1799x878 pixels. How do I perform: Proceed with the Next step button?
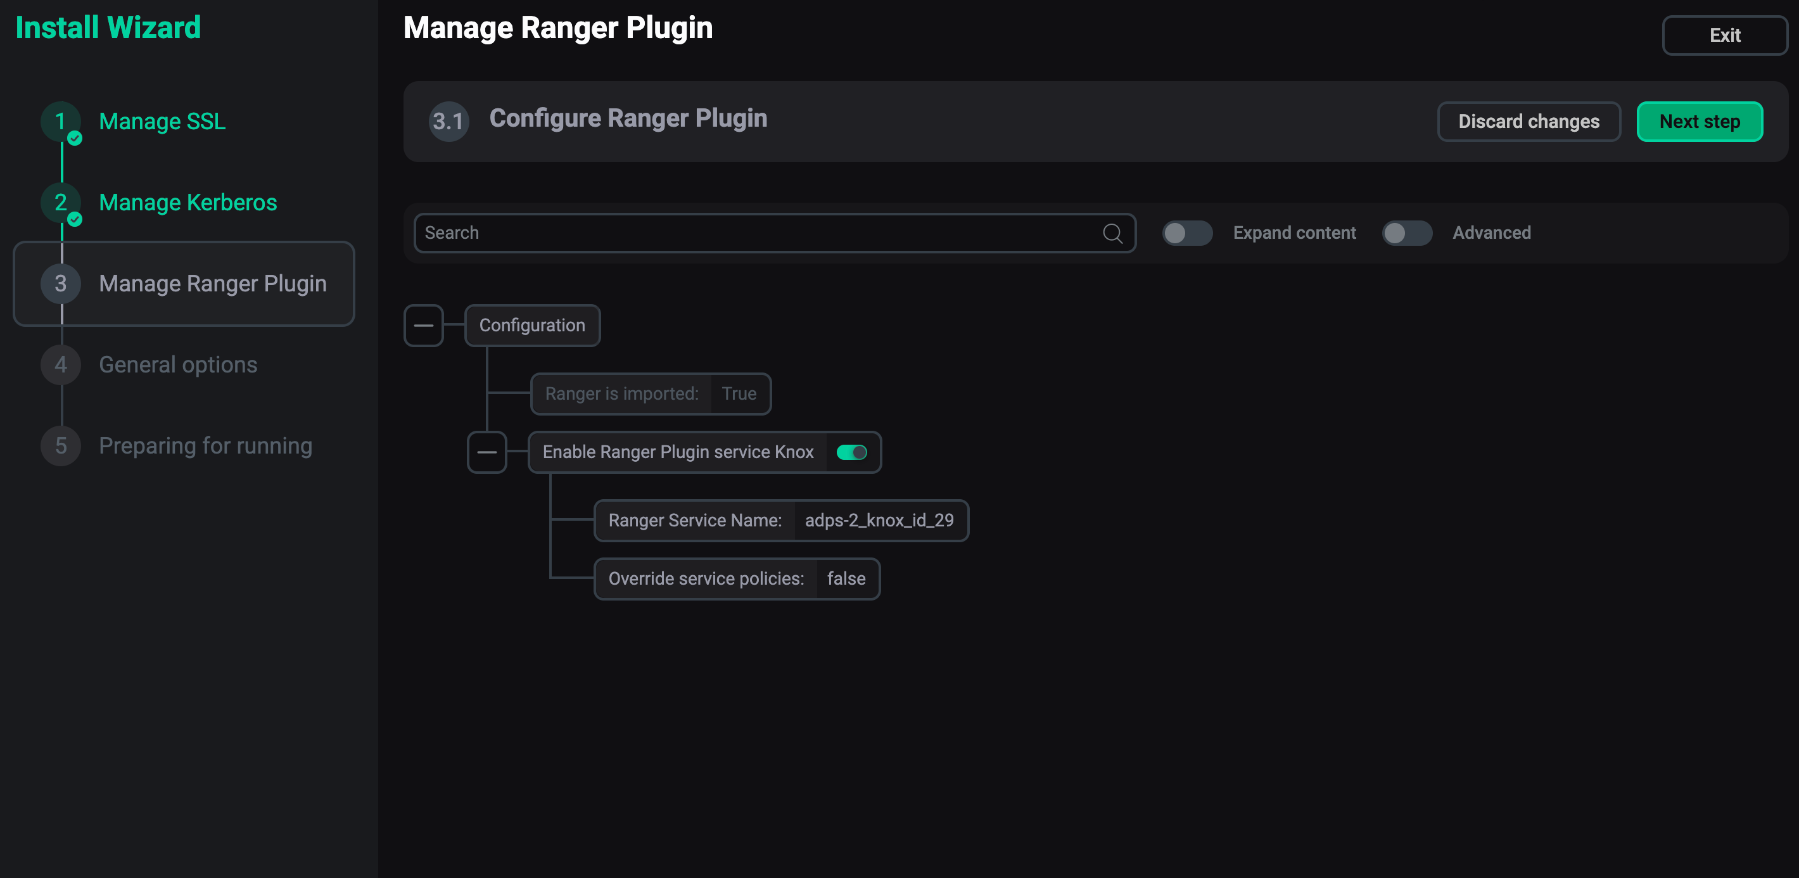point(1700,122)
